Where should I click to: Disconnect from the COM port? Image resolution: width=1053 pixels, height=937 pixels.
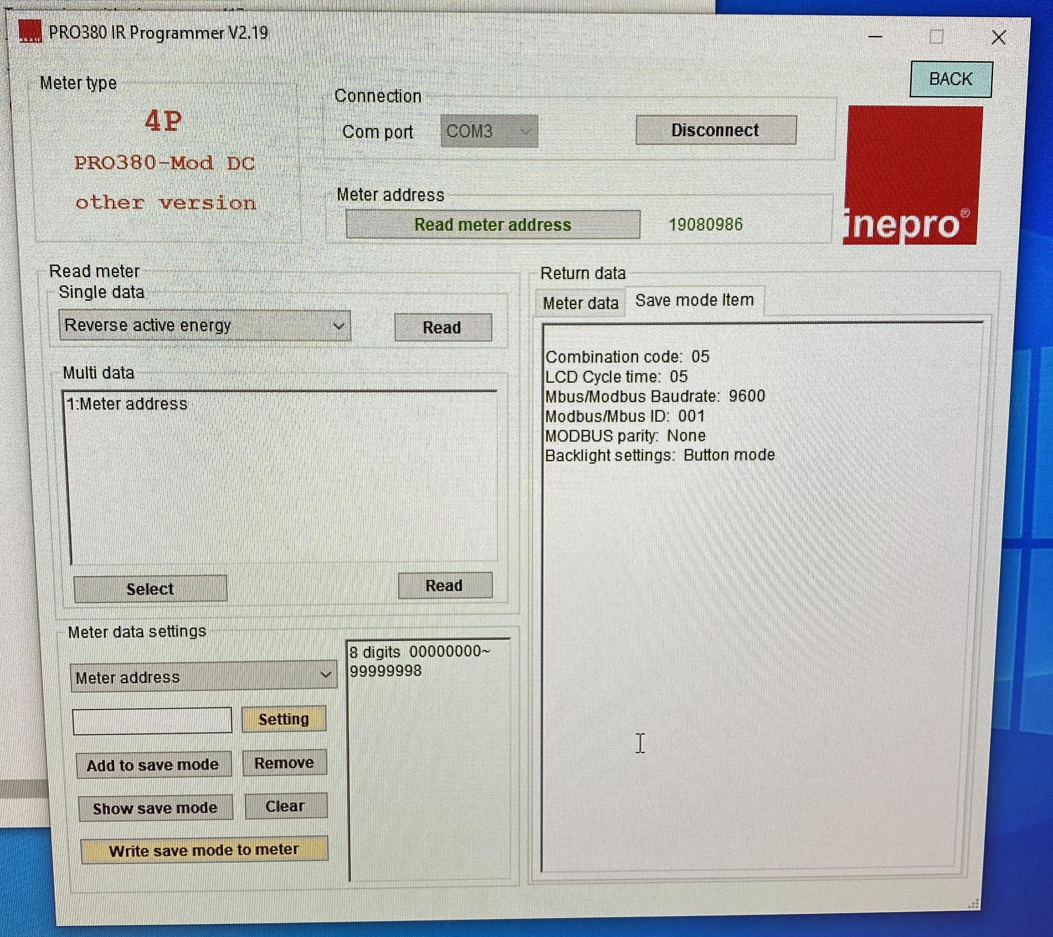click(x=716, y=130)
